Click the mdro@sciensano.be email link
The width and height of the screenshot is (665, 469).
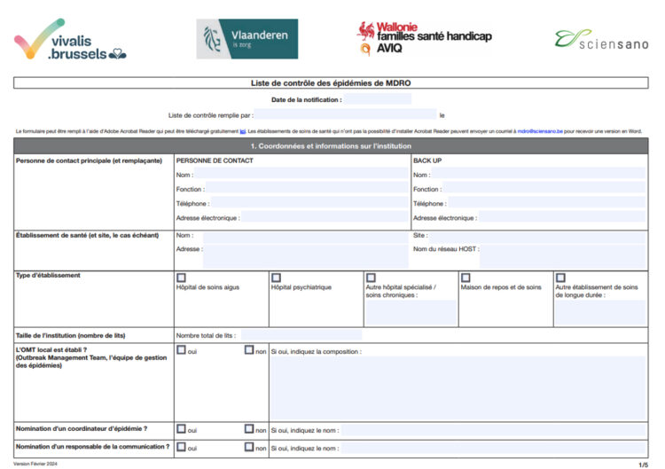click(539, 130)
